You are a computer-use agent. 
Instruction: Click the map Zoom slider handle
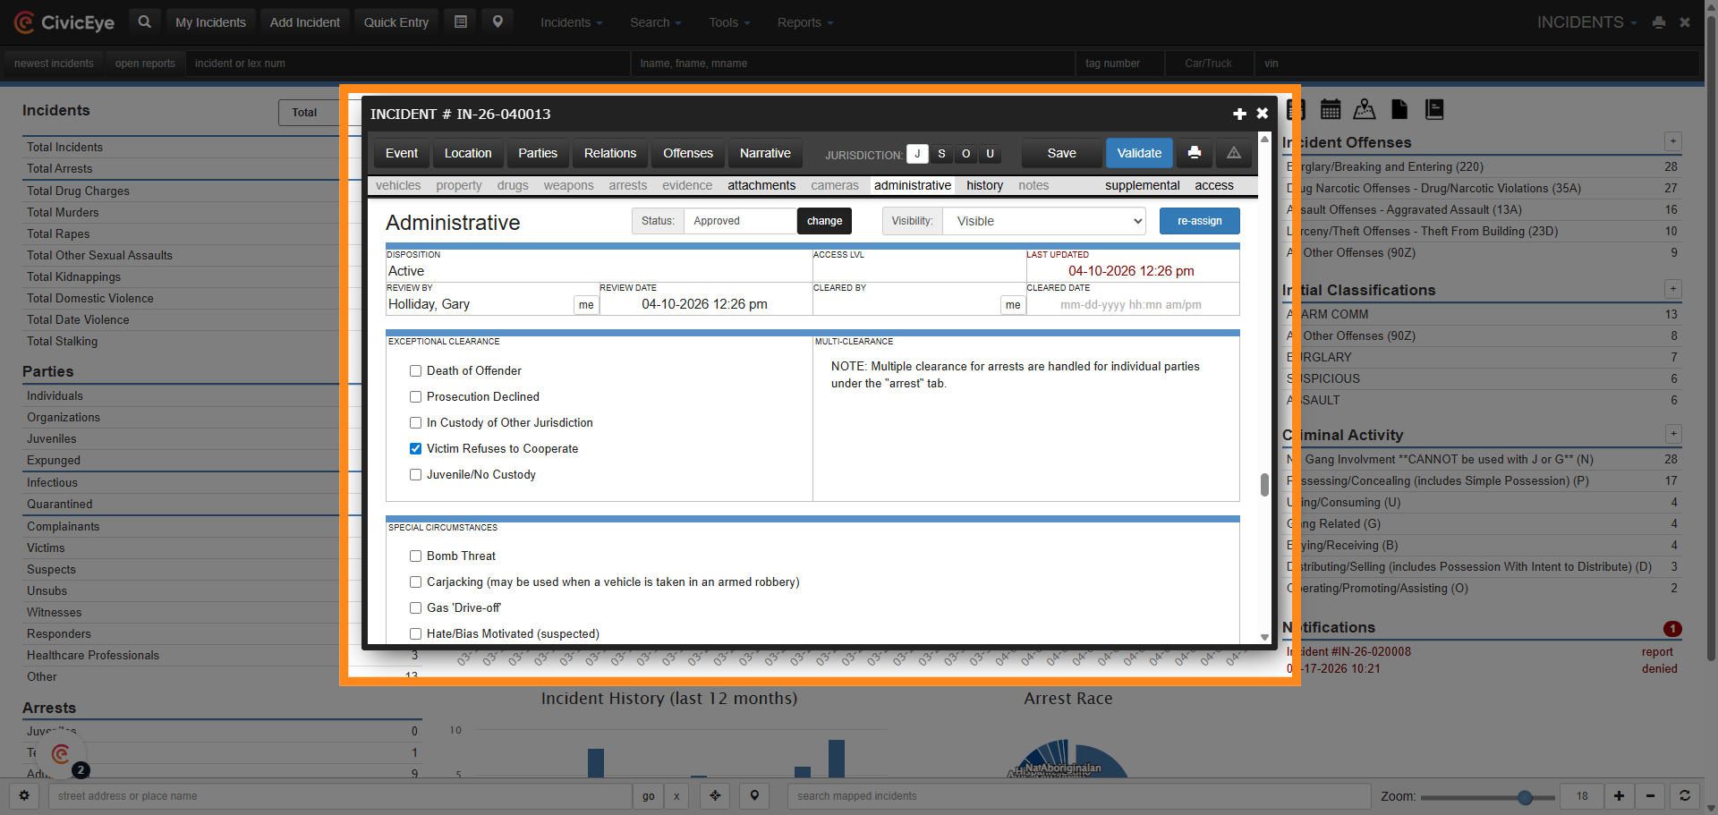(1525, 796)
